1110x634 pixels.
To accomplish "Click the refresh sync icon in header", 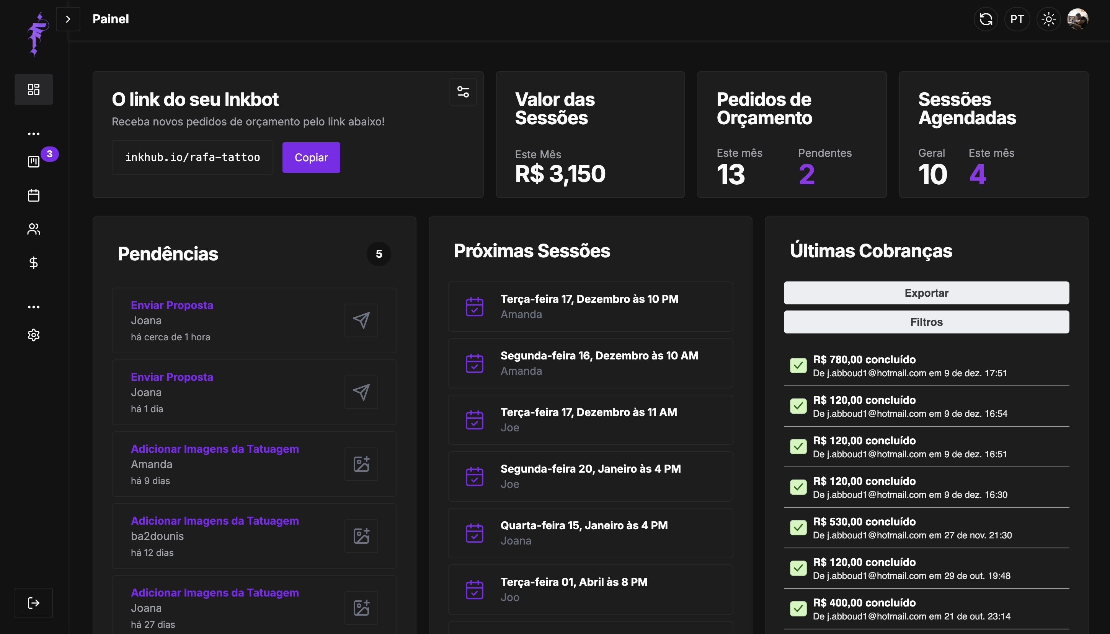I will pyautogui.click(x=985, y=19).
